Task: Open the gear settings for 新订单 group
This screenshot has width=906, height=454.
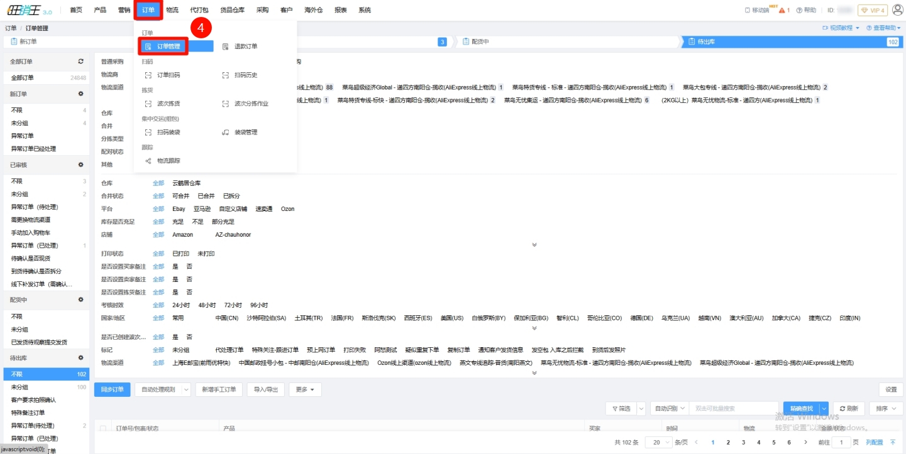Action: pyautogui.click(x=80, y=94)
